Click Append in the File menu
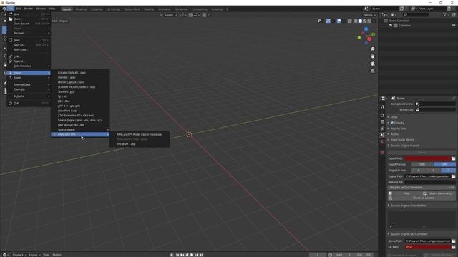The image size is (458, 257). pyautogui.click(x=29, y=61)
